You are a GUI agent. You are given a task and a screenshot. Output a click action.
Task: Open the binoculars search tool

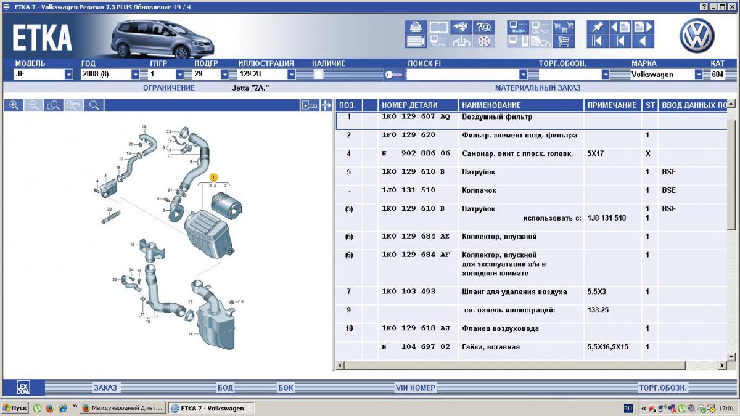461,27
